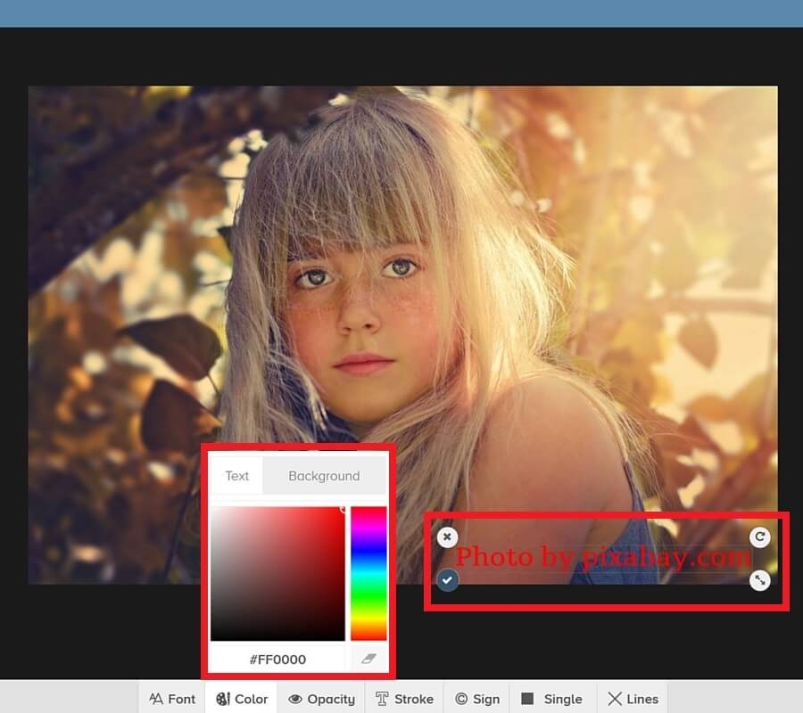
Task: Click the resize arrows handle on the watermark
Action: click(x=760, y=580)
